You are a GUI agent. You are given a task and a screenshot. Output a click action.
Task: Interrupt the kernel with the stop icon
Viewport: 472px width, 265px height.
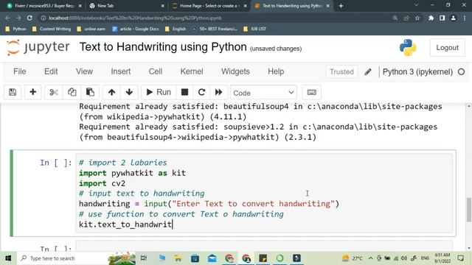point(184,92)
